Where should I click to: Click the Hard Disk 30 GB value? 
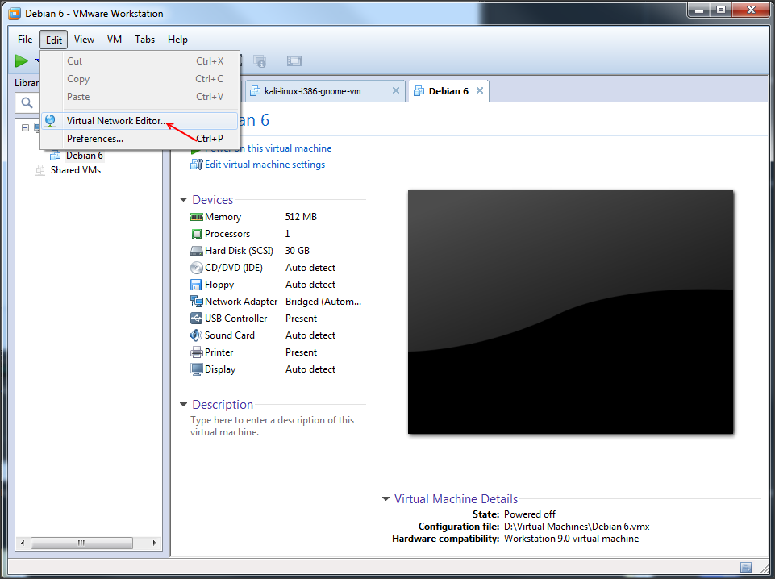coord(297,251)
